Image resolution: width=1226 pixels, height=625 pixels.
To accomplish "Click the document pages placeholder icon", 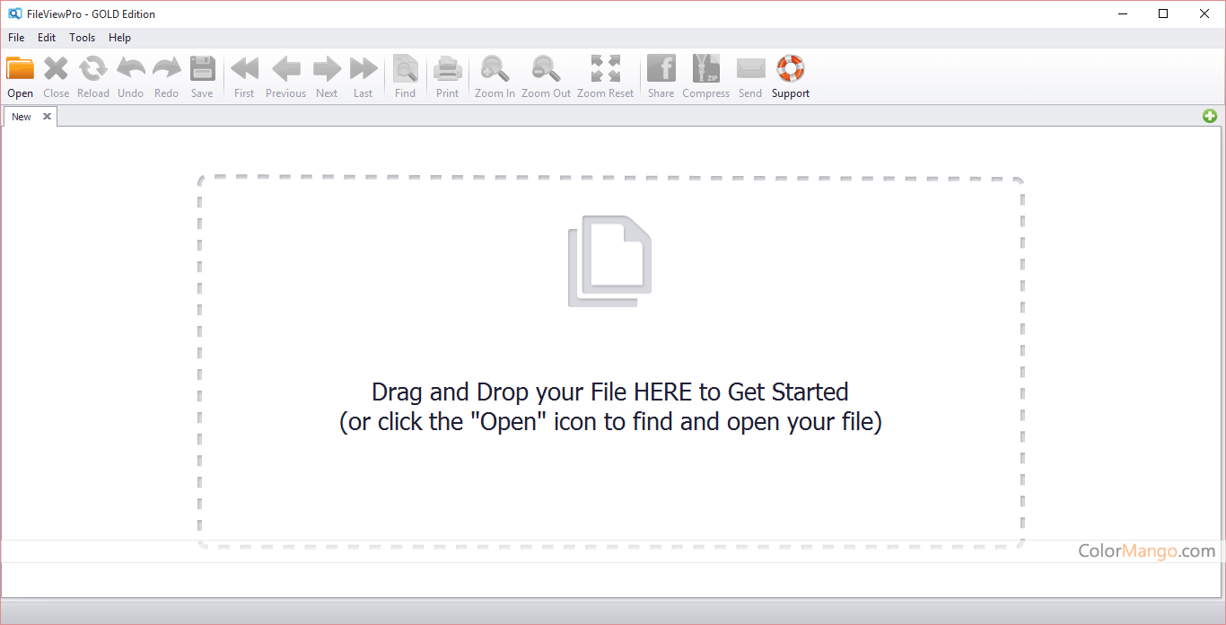I will [609, 261].
